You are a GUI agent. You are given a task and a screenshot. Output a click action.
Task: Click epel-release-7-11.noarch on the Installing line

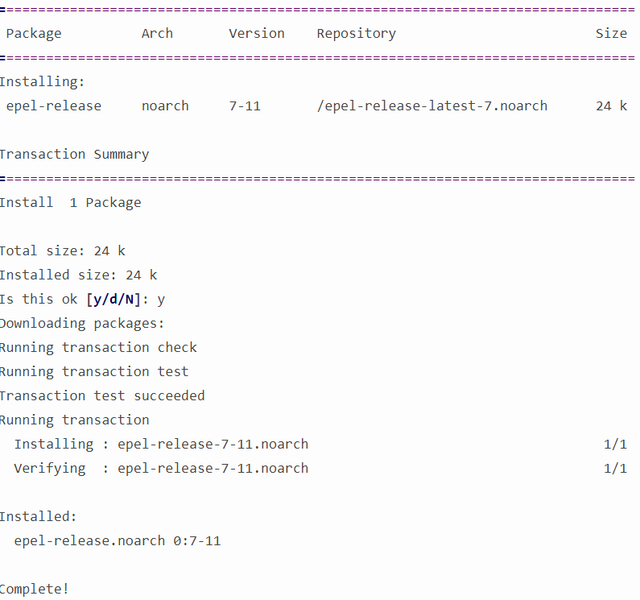(x=213, y=445)
